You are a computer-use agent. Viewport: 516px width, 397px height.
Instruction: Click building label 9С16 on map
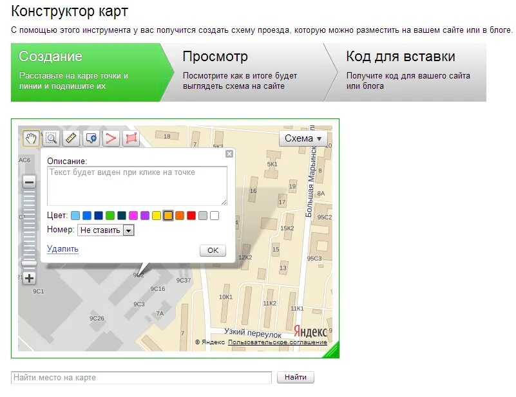pos(158,289)
